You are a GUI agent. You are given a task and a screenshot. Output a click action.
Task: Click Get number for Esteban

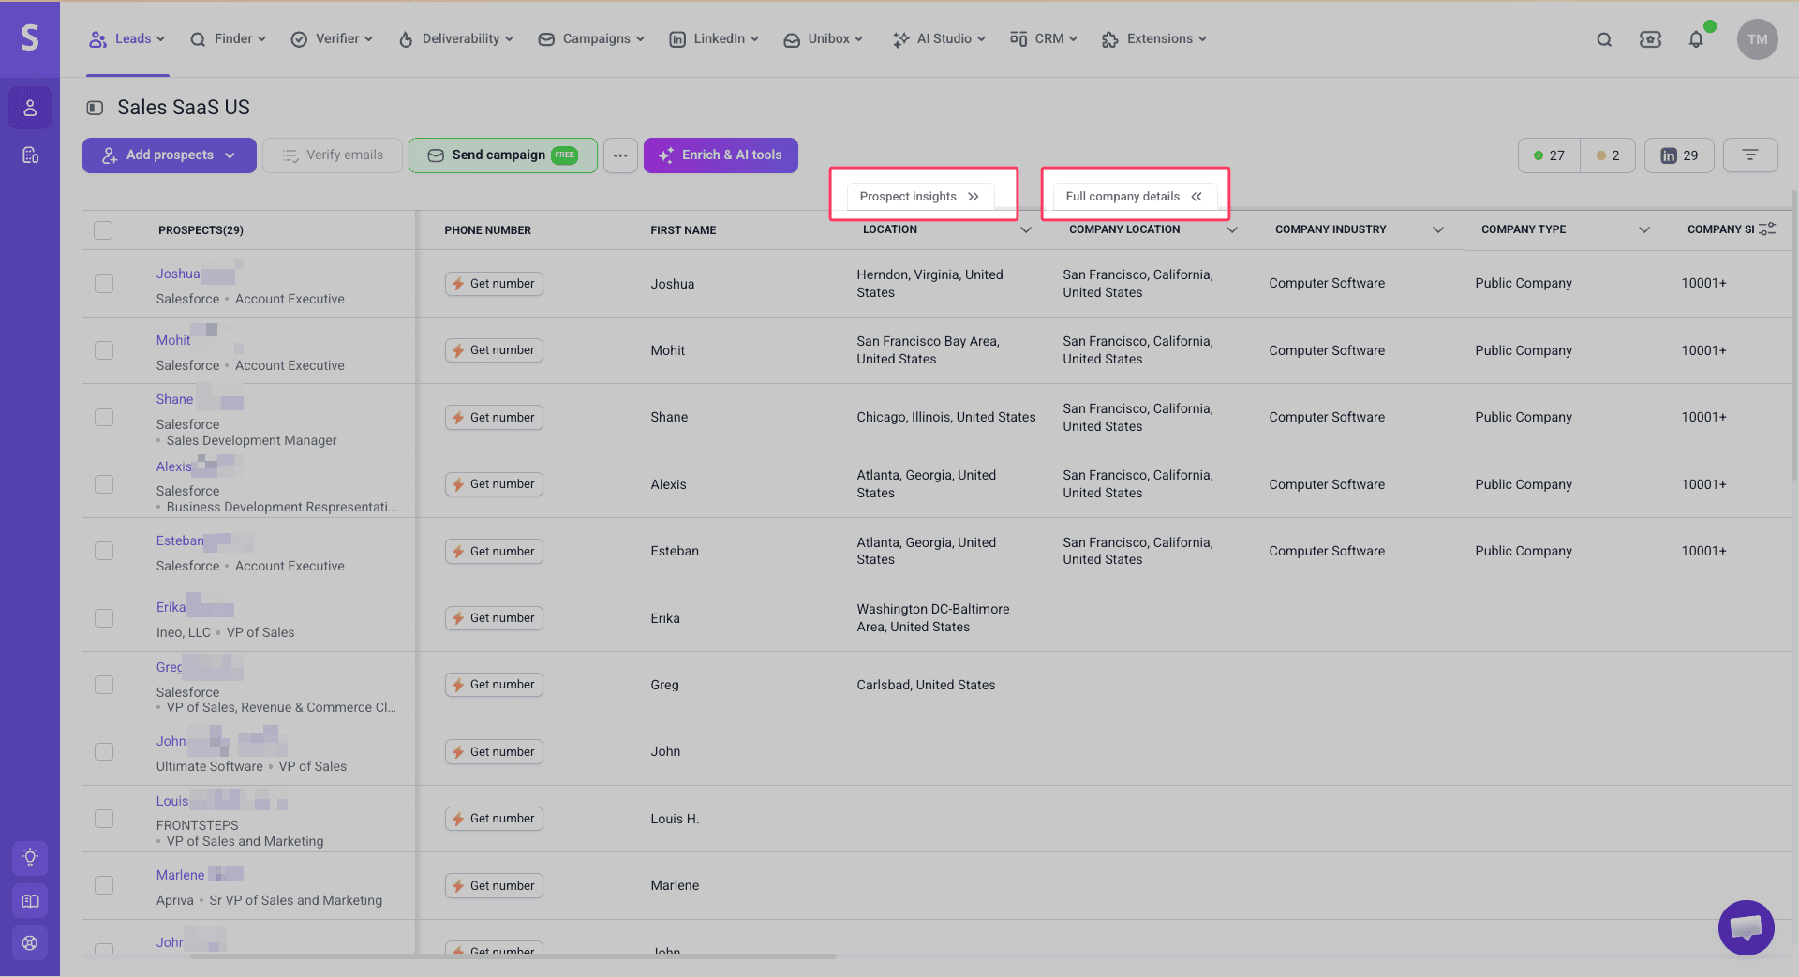click(x=494, y=552)
